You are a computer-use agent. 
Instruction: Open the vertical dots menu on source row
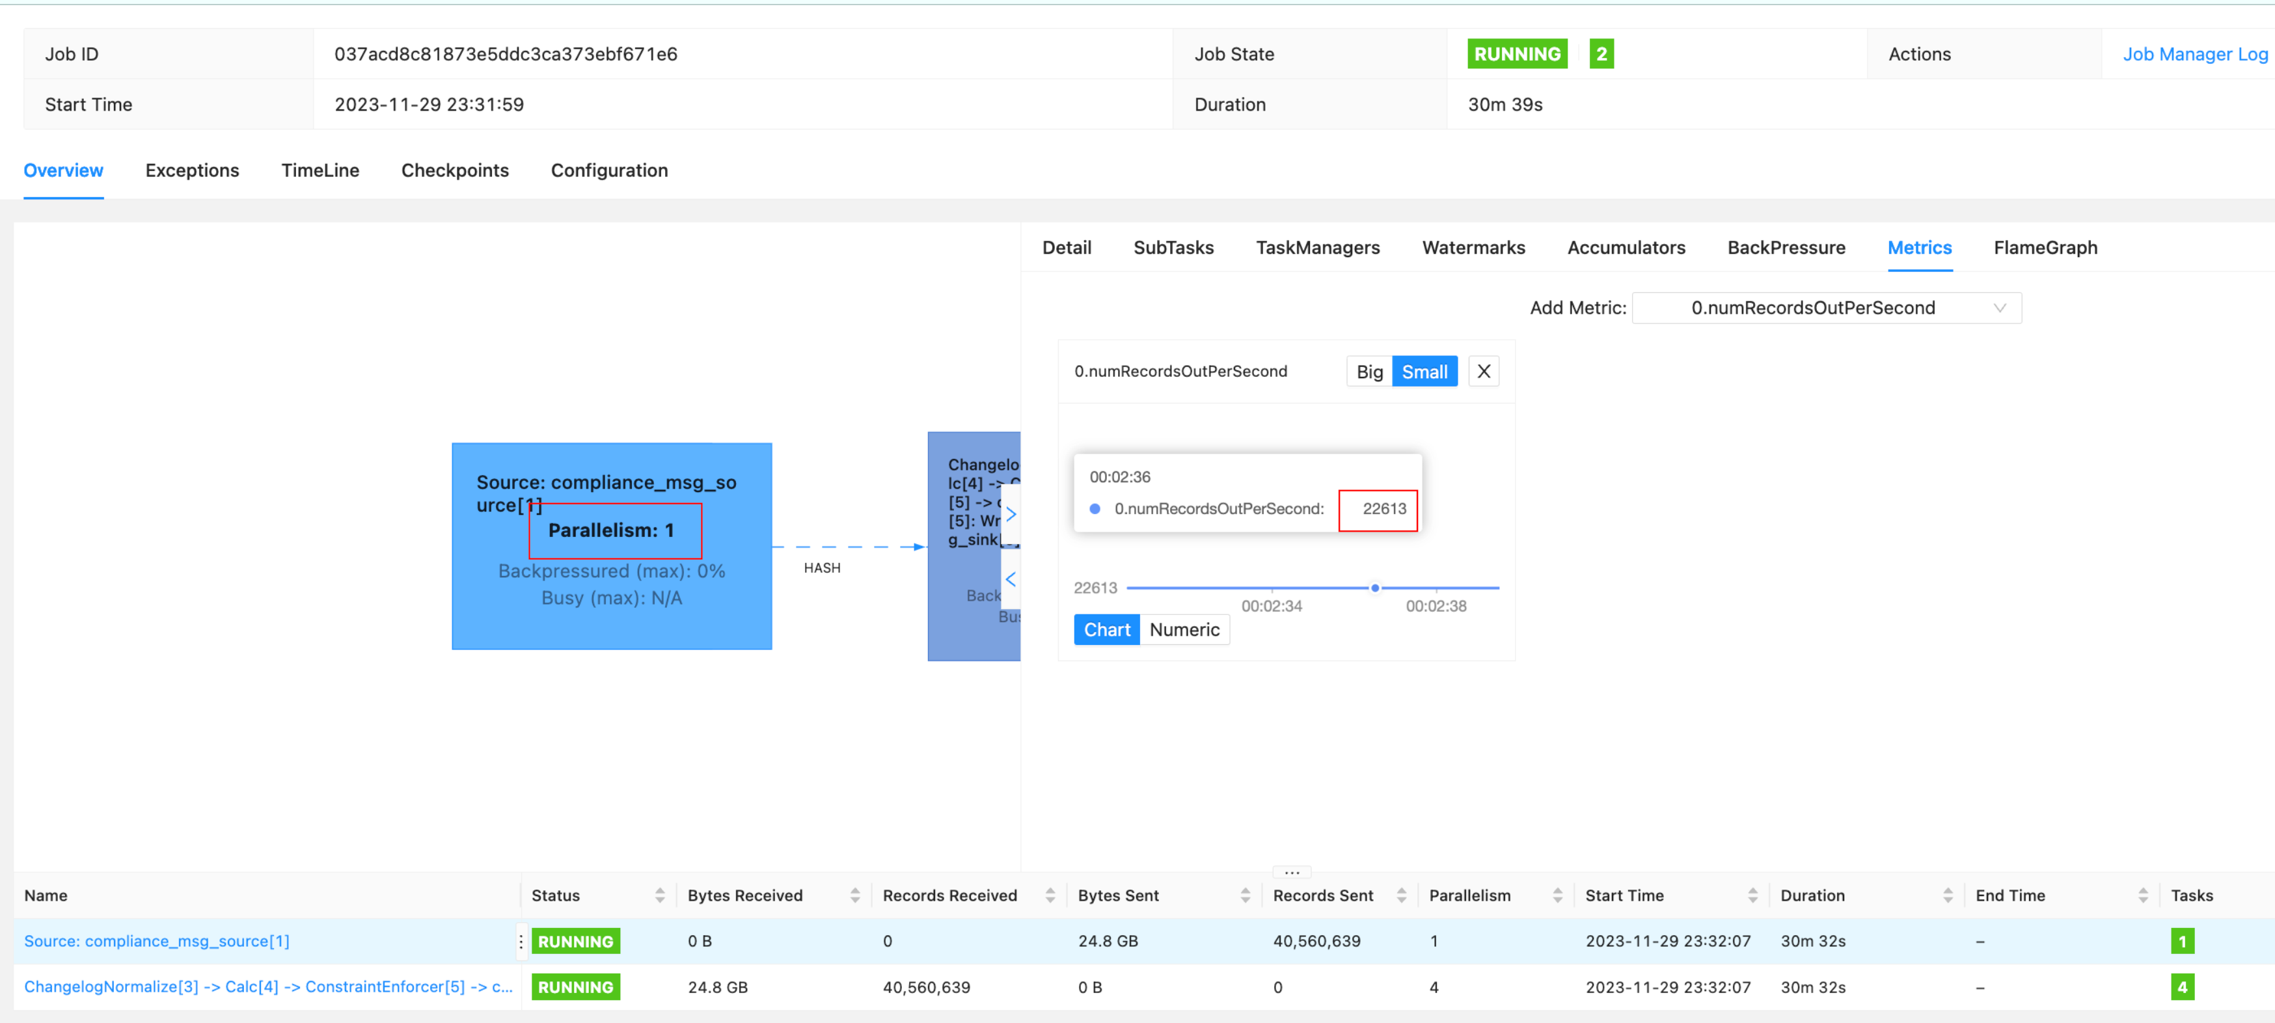click(520, 942)
